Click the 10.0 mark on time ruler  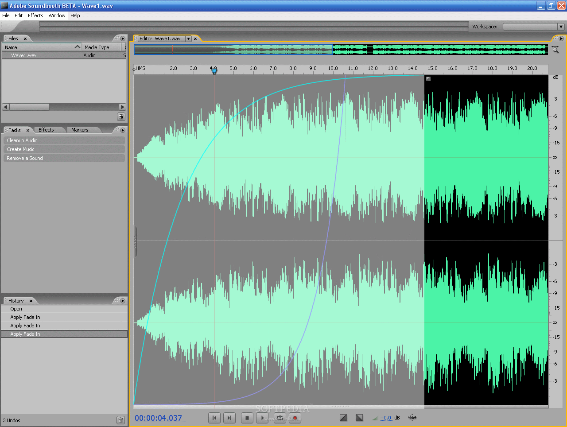tap(333, 68)
